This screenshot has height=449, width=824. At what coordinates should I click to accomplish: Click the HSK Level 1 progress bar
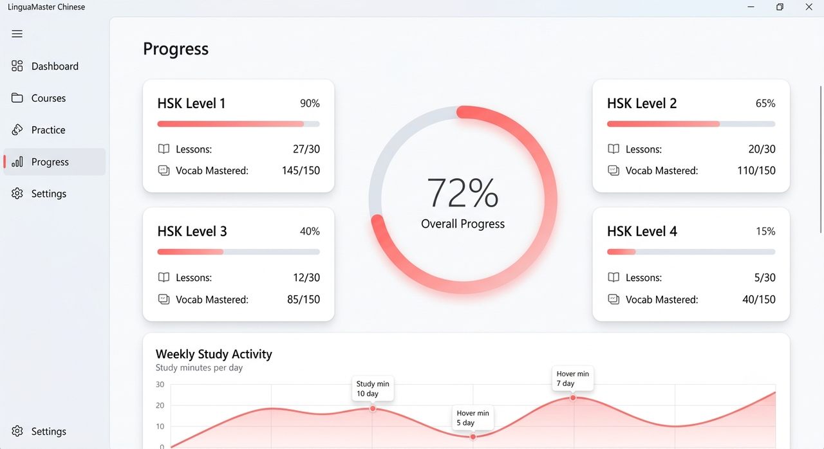pyautogui.click(x=238, y=124)
